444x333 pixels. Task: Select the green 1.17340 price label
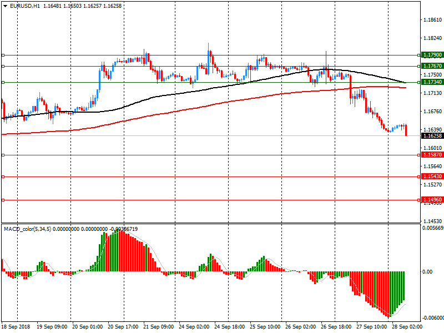pos(432,82)
